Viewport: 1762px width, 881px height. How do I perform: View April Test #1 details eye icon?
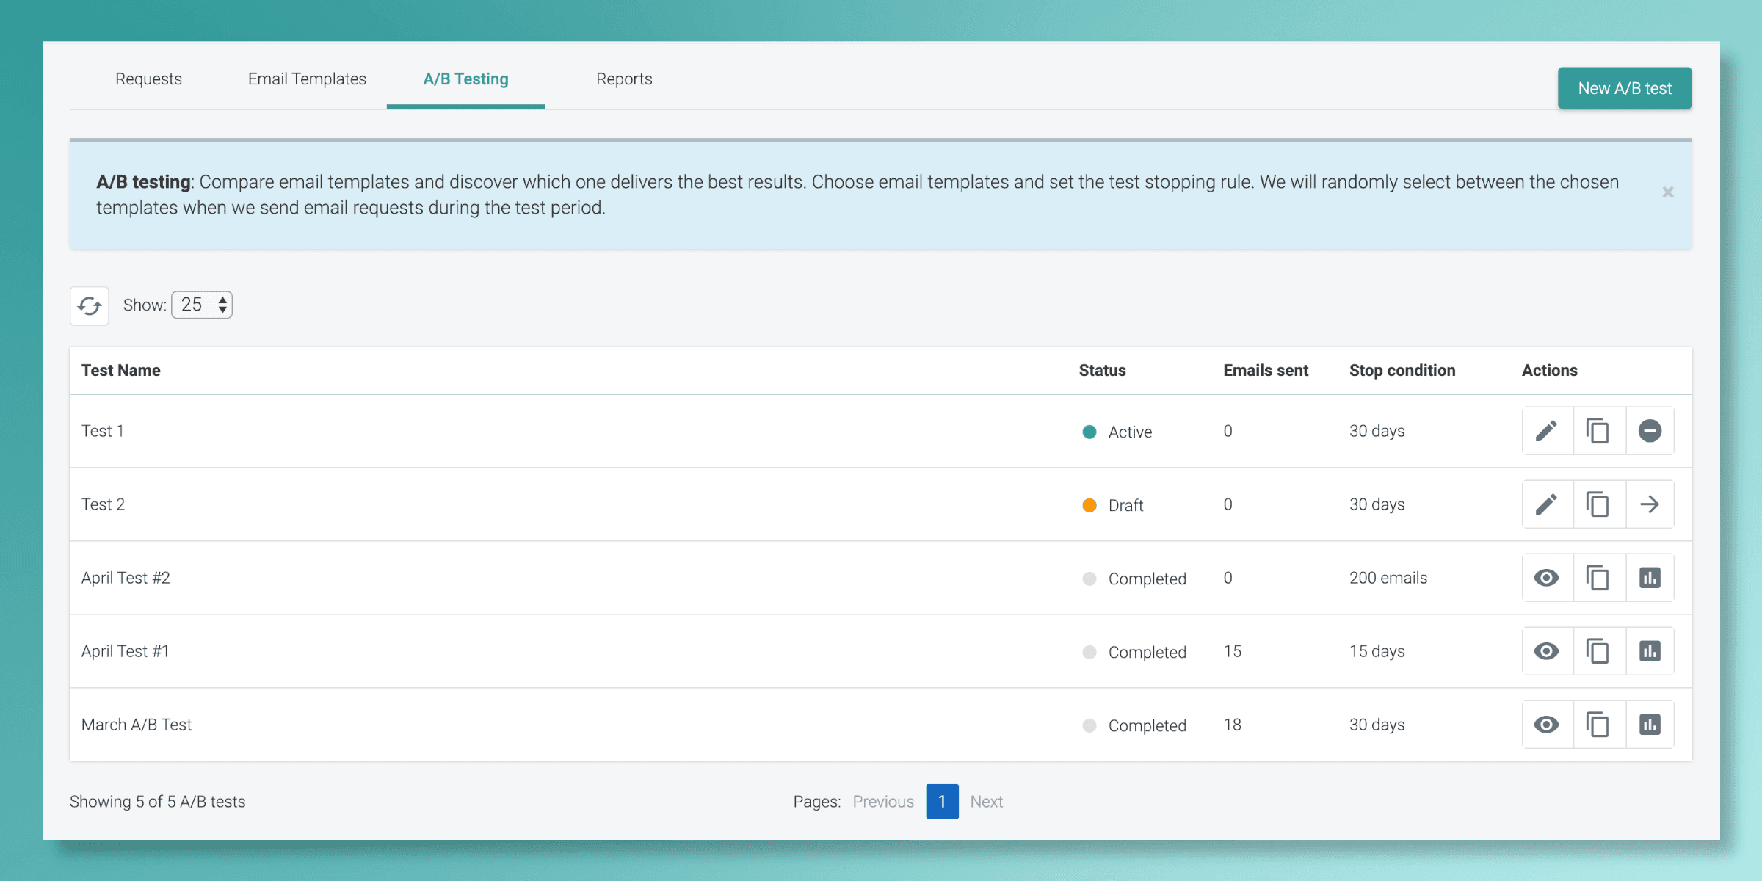(1547, 651)
